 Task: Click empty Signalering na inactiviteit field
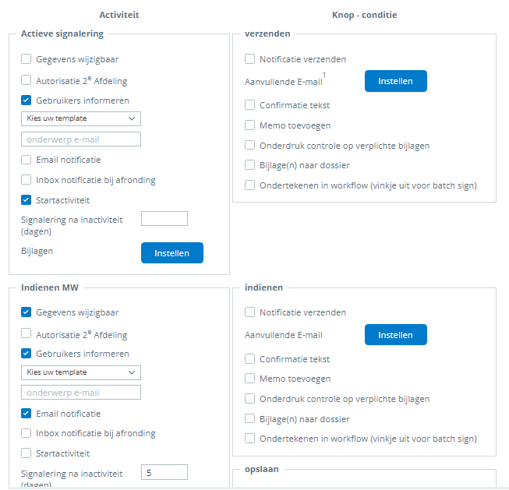tap(164, 219)
